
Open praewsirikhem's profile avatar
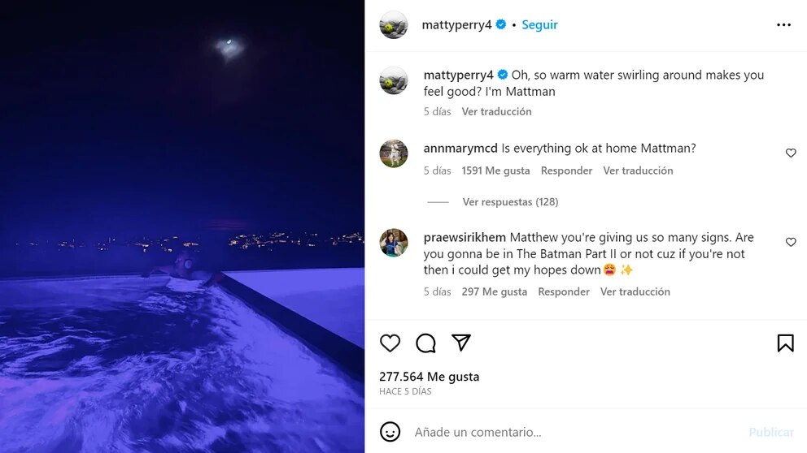[x=394, y=243]
